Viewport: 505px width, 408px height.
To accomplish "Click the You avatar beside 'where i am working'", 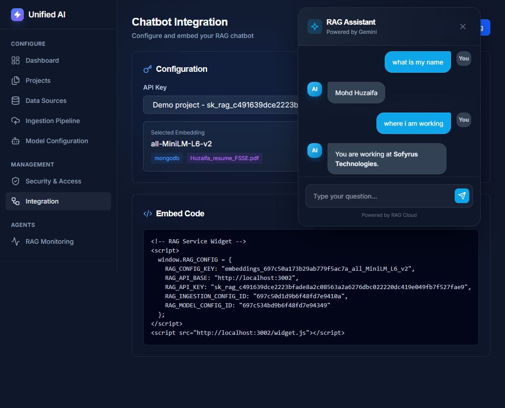I will click(464, 120).
